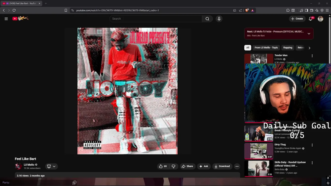Click the Dirty Thug video title
The width and height of the screenshot is (331, 186).
[280, 145]
